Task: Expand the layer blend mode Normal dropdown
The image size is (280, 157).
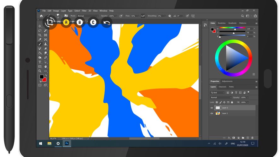Action: (x=221, y=98)
